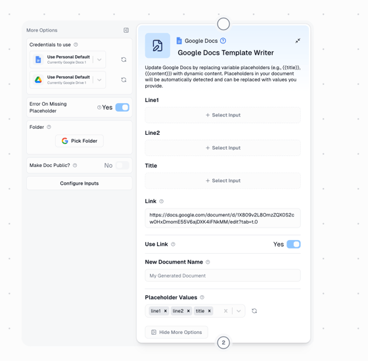Select input for Line1
The image size is (368, 361).
223,115
